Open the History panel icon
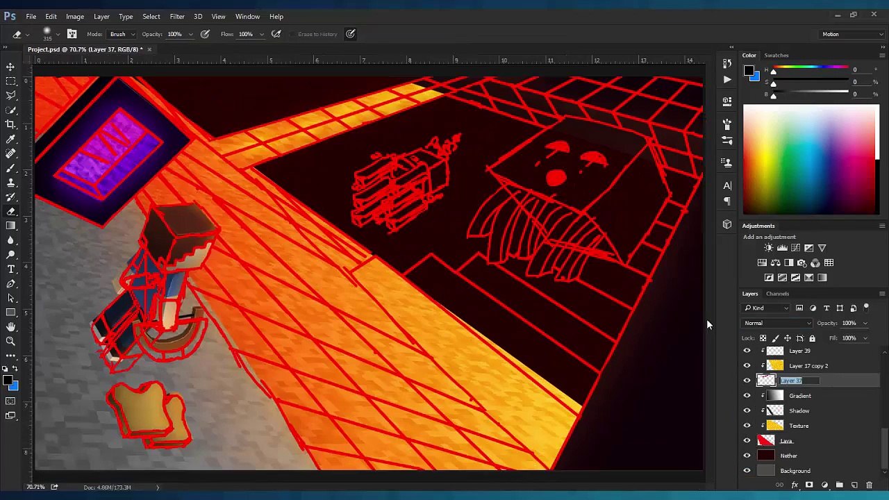The width and height of the screenshot is (889, 500). click(727, 64)
